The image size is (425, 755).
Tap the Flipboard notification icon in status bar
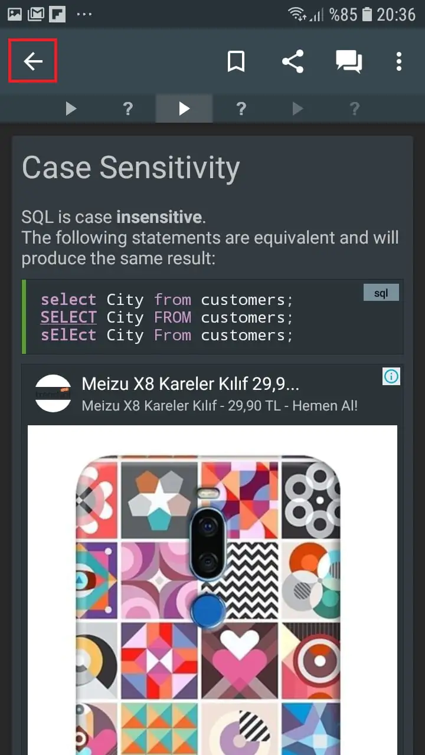coord(57,14)
